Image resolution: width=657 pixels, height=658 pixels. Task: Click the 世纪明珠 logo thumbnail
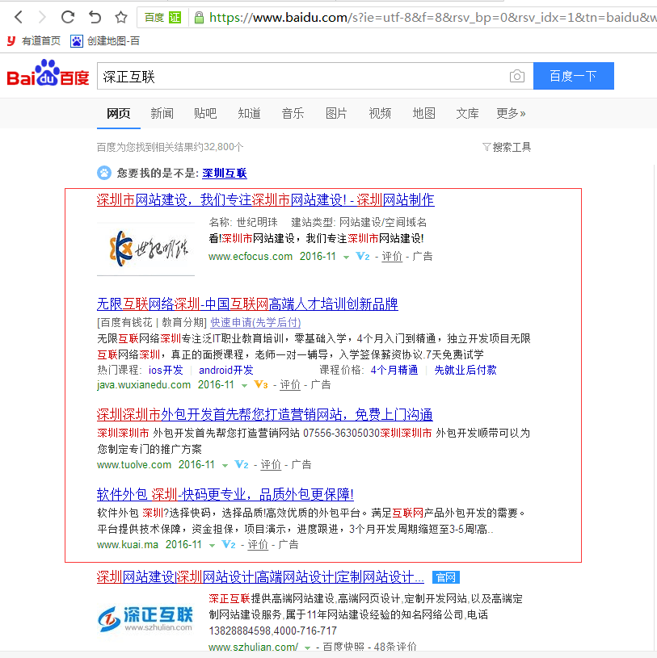point(145,249)
